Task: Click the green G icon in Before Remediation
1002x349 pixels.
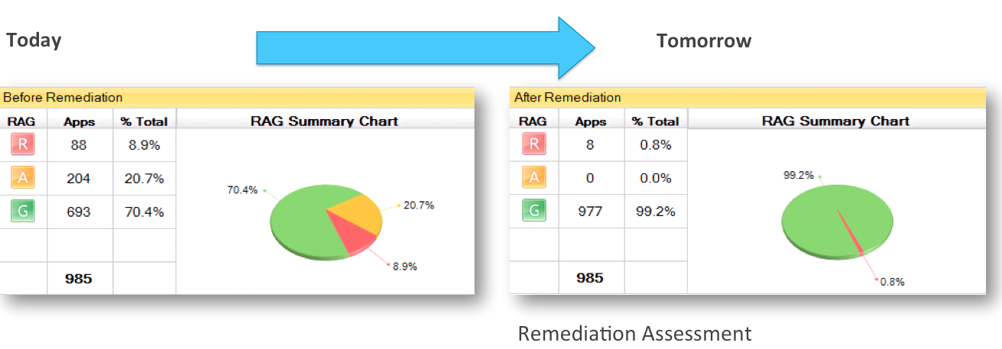Action: [22, 212]
